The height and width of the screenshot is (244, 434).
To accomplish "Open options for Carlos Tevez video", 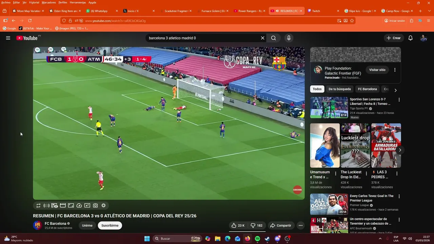I will point(399,196).
